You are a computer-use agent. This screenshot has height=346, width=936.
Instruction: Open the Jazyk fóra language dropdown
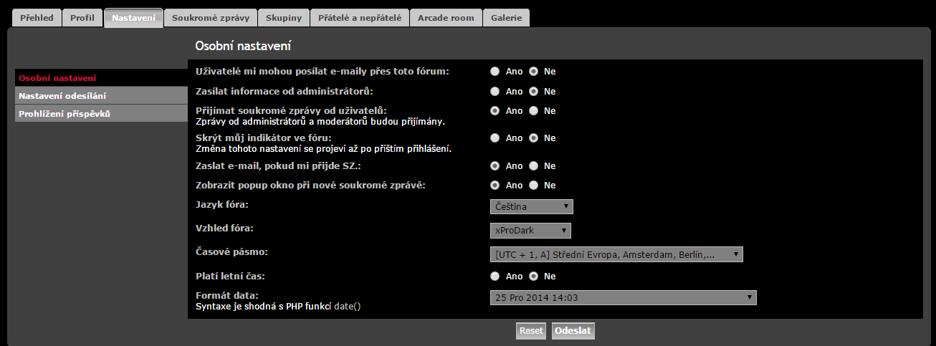click(532, 207)
